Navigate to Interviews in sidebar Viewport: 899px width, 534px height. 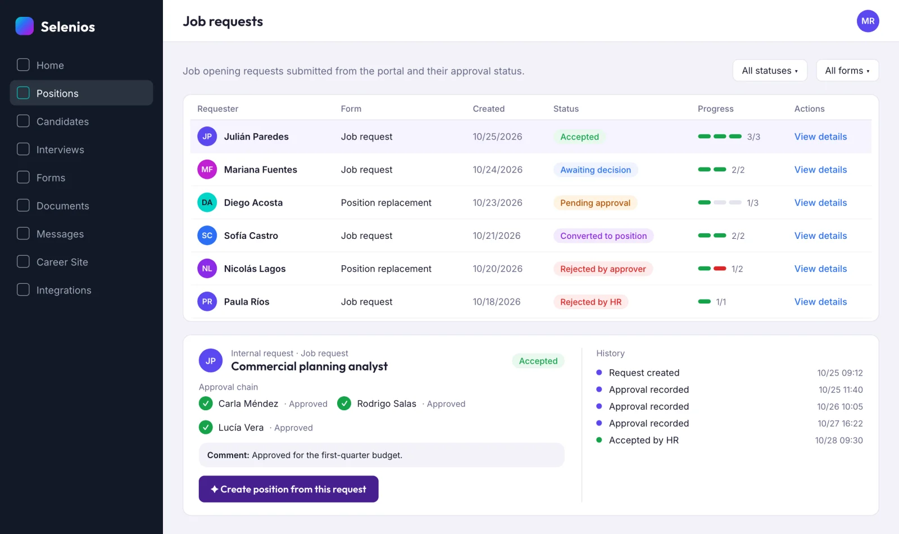[x=81, y=149]
